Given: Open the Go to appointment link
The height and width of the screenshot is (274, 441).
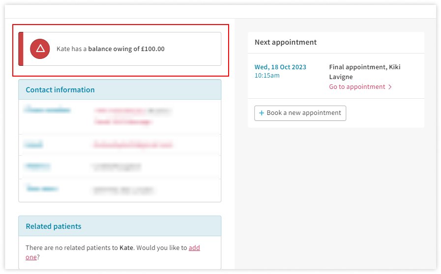Looking at the screenshot, I should coord(357,87).
